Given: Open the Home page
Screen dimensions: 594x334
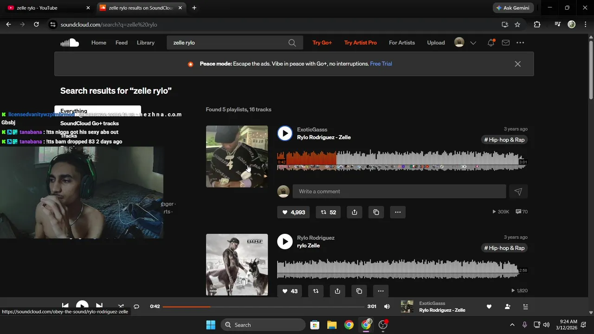Looking at the screenshot, I should (99, 43).
